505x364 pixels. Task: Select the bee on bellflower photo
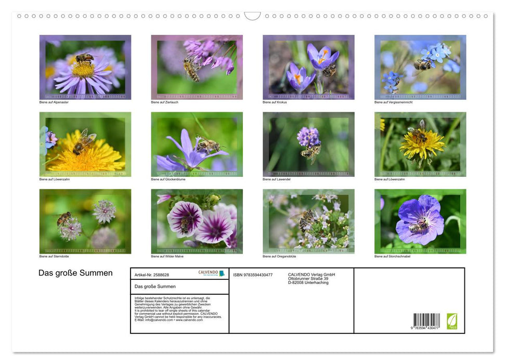pyautogui.click(x=197, y=145)
